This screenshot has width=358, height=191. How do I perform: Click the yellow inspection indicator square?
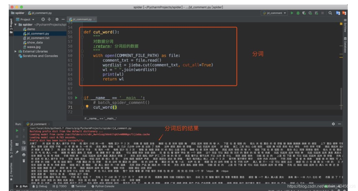pyautogui.click(x=341, y=24)
